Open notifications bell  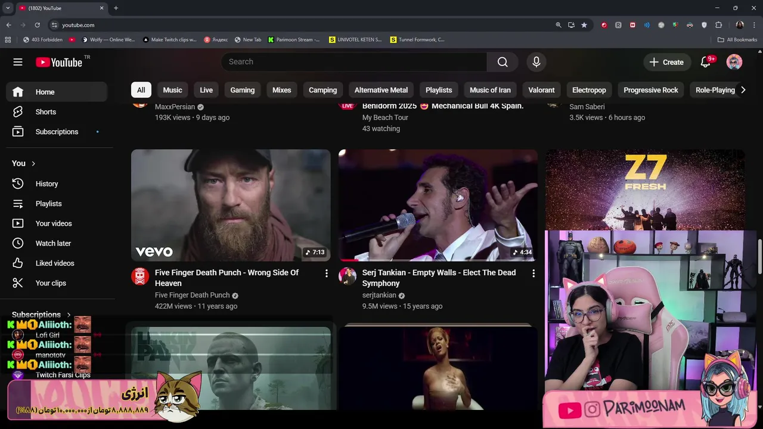click(x=706, y=62)
